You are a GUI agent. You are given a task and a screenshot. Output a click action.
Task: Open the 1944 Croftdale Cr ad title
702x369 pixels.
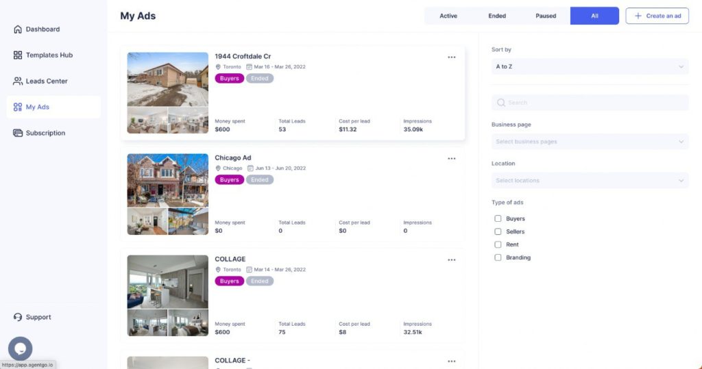coord(243,56)
